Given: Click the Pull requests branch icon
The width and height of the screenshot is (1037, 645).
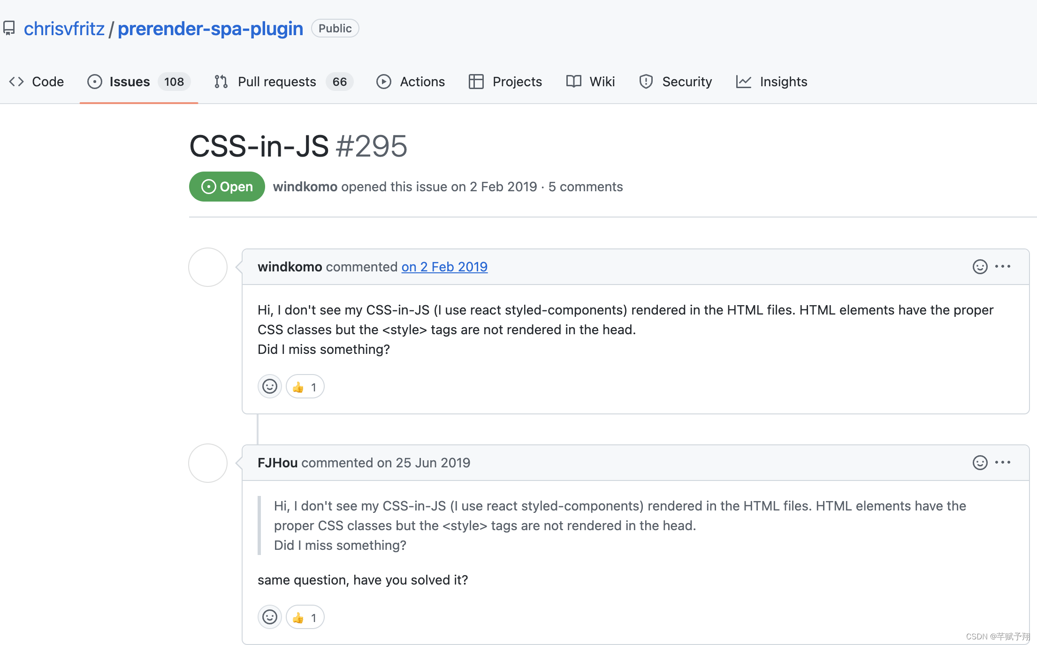Looking at the screenshot, I should (x=221, y=82).
